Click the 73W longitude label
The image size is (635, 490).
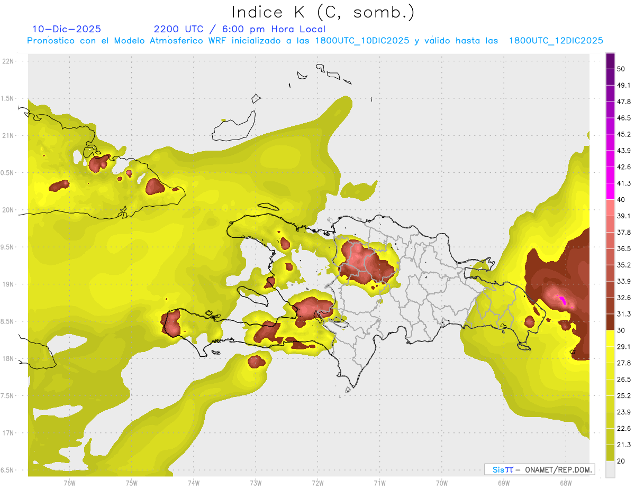pyautogui.click(x=256, y=483)
